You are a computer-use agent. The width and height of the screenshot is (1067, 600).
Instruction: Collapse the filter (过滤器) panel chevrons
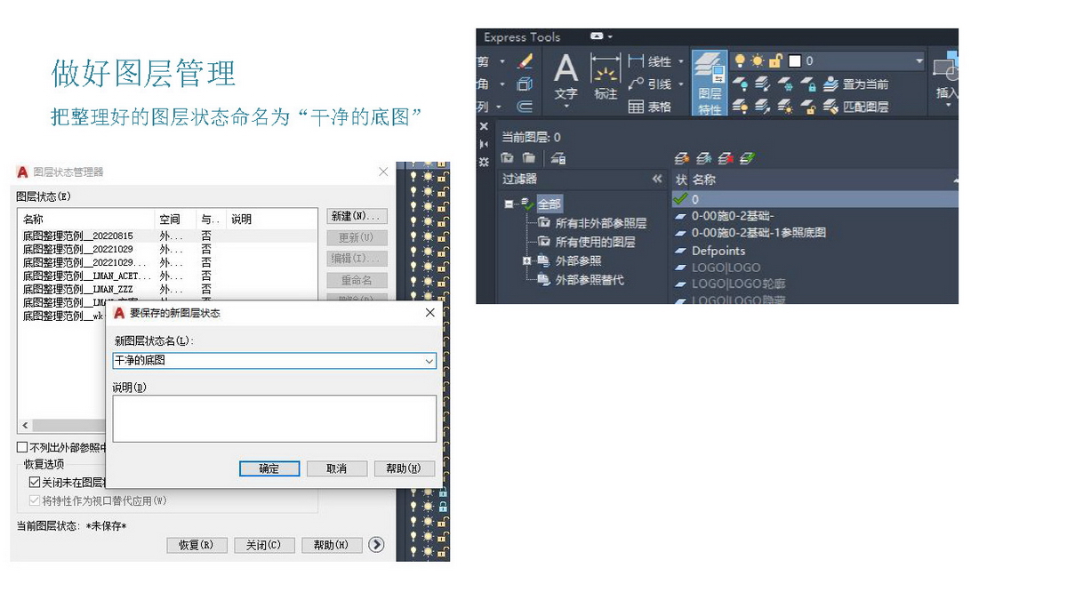tap(657, 180)
